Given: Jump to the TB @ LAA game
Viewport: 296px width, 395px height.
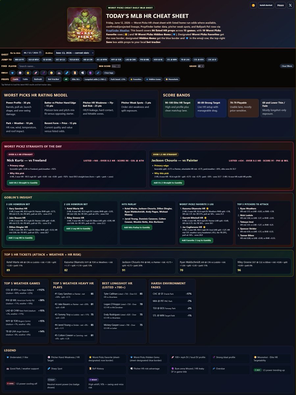Looking at the screenshot, I should click(x=185, y=60).
